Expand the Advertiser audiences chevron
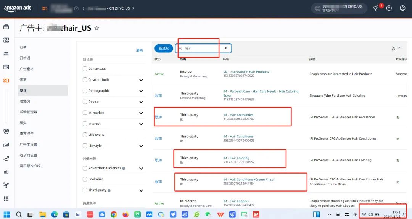The height and width of the screenshot is (219, 412). pyautogui.click(x=141, y=169)
